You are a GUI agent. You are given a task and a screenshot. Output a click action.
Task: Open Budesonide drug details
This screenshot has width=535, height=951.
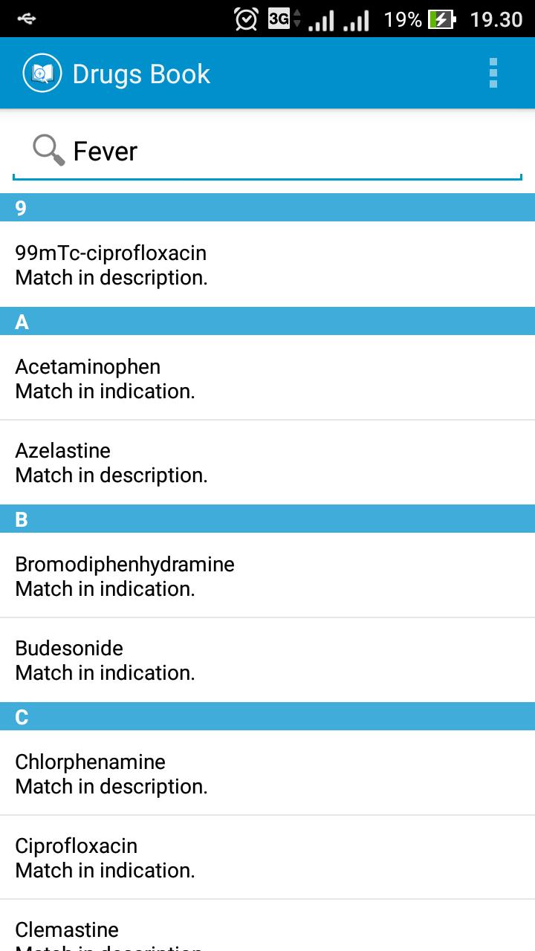click(267, 660)
